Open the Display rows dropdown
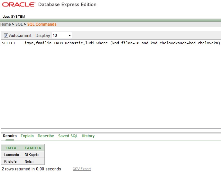 62,35
